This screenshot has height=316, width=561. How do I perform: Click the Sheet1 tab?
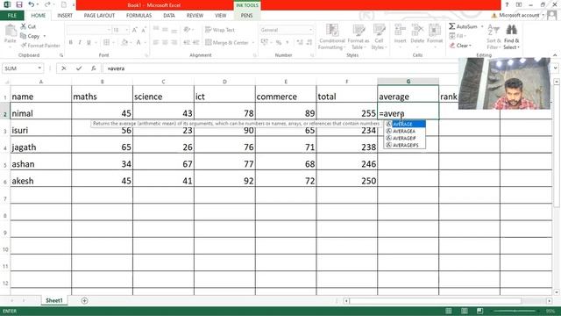point(54,300)
